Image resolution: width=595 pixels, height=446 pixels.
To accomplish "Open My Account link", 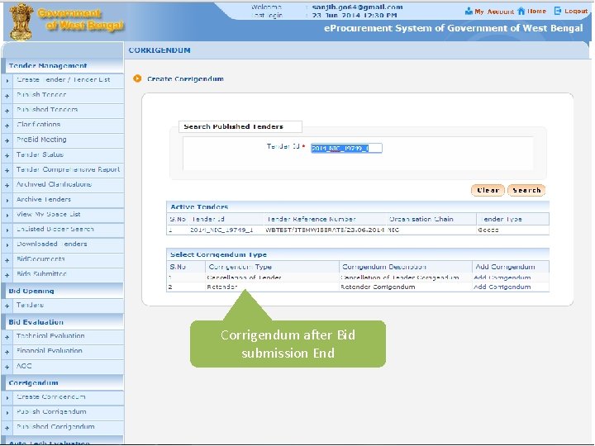I will [494, 12].
